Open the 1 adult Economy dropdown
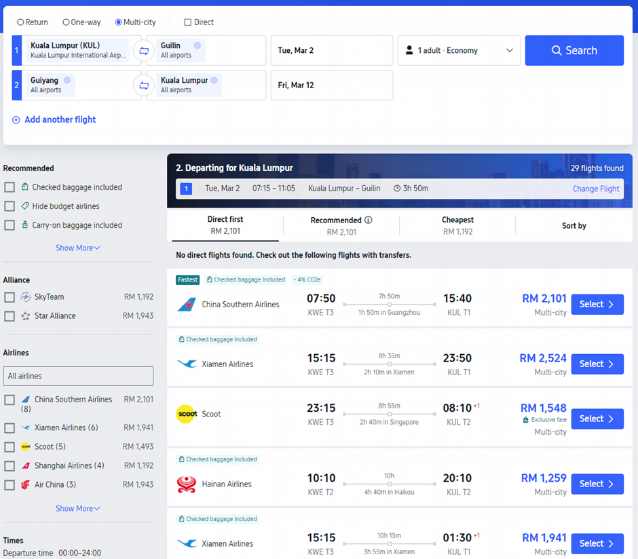 click(x=459, y=50)
